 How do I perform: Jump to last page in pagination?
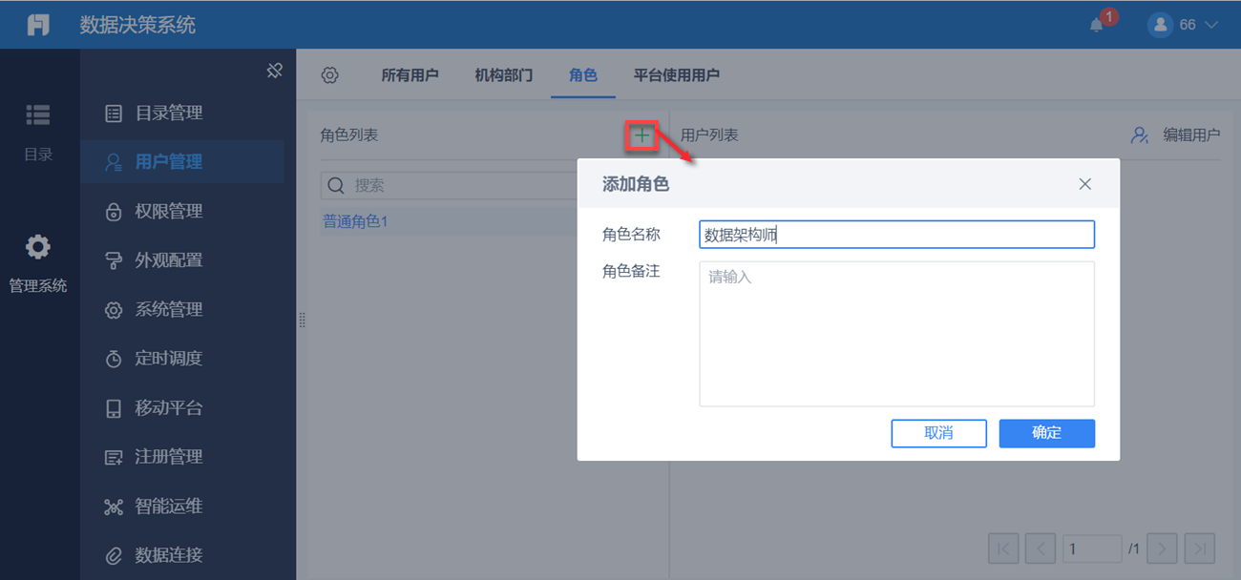pyautogui.click(x=1200, y=549)
